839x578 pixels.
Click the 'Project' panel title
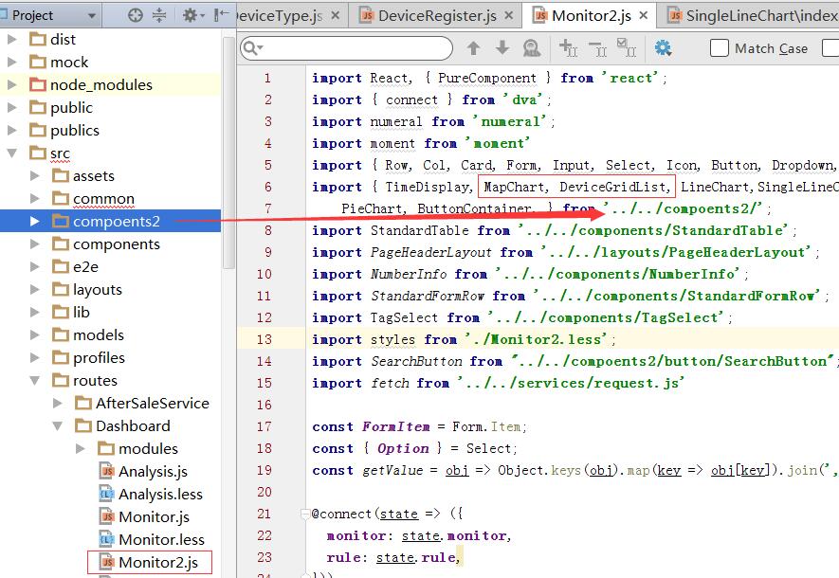[32, 15]
